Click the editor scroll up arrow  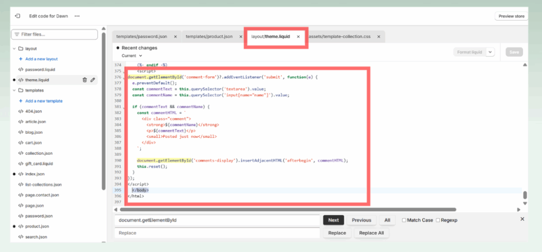click(x=525, y=64)
